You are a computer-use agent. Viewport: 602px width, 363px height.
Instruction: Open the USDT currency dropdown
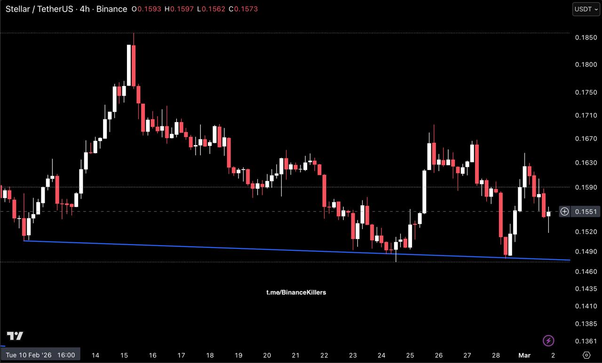click(x=586, y=9)
